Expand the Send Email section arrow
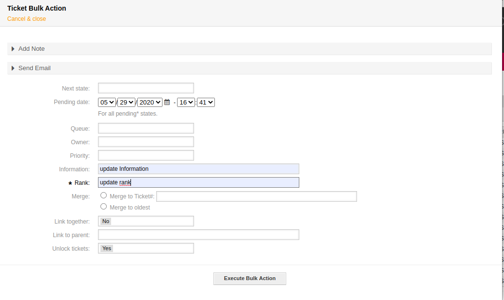Image resolution: width=504 pixels, height=300 pixels. click(x=13, y=68)
